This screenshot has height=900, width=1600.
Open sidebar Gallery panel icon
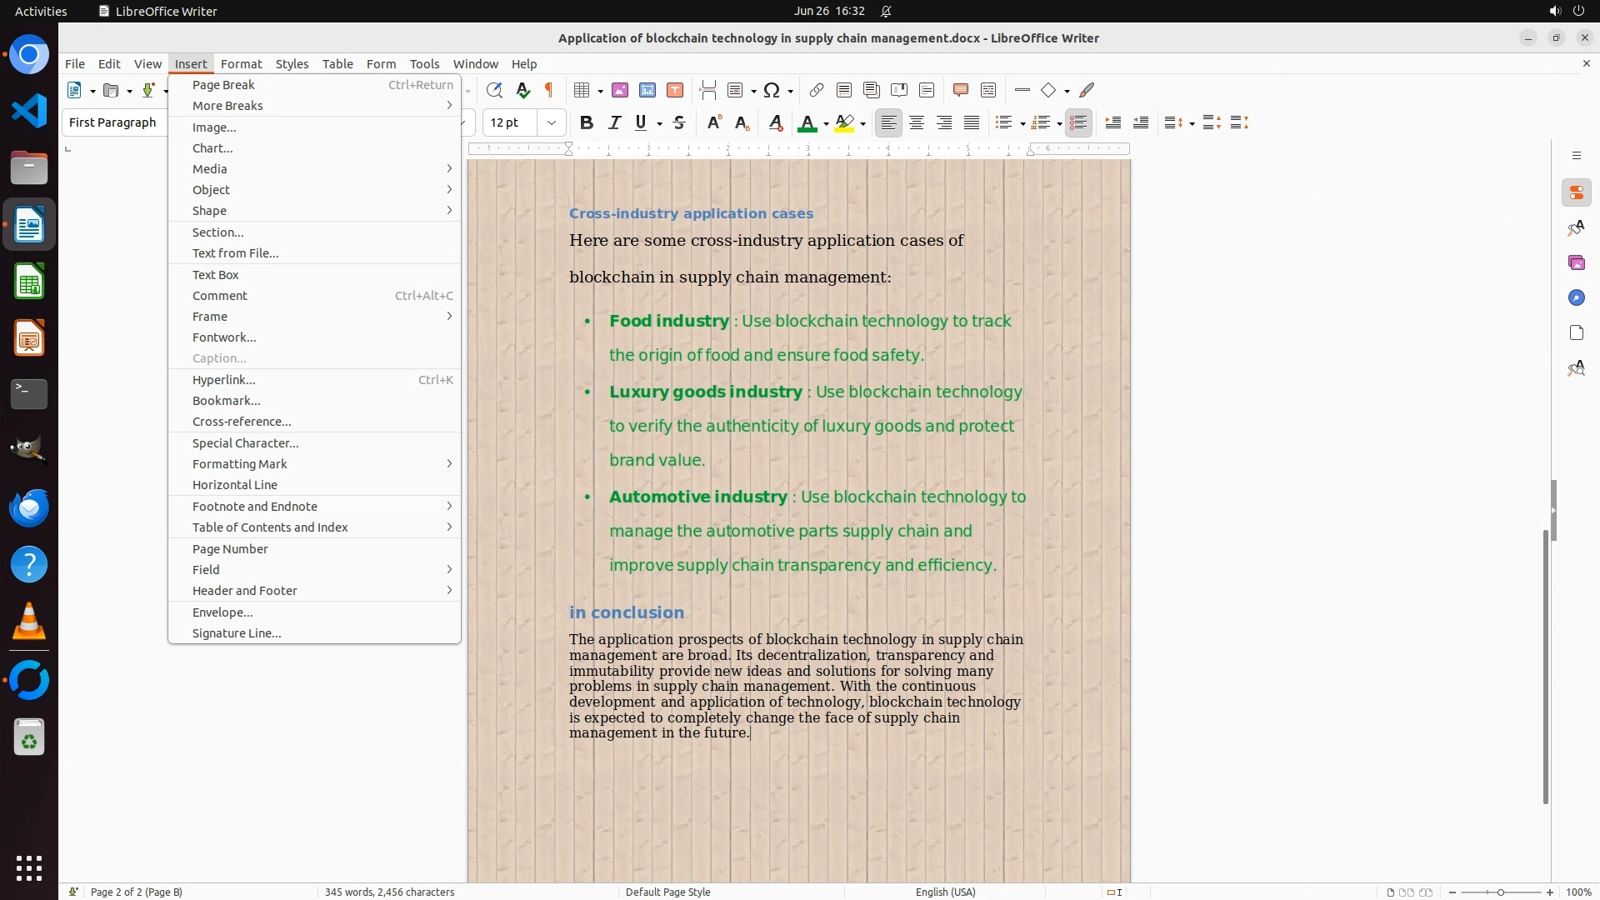1576,263
